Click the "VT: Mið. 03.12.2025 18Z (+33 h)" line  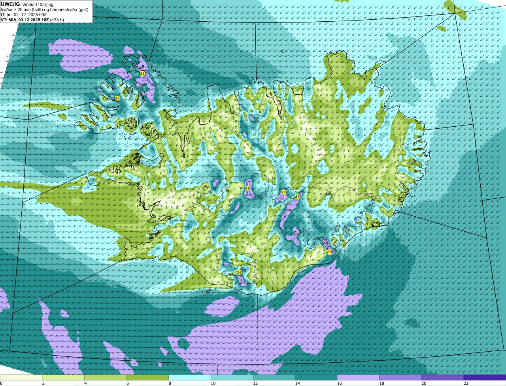tap(32, 19)
